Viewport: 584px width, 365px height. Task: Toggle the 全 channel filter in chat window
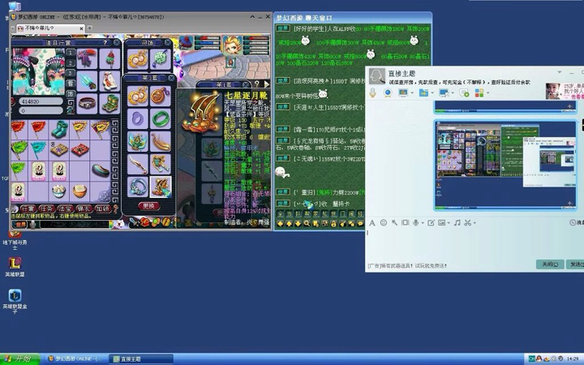point(280,214)
